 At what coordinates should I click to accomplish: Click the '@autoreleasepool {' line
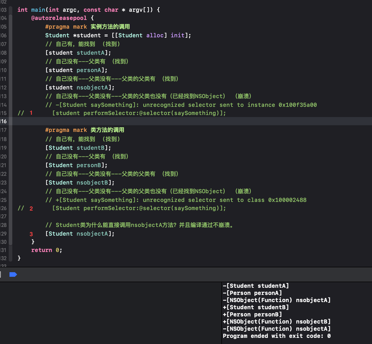63,18
